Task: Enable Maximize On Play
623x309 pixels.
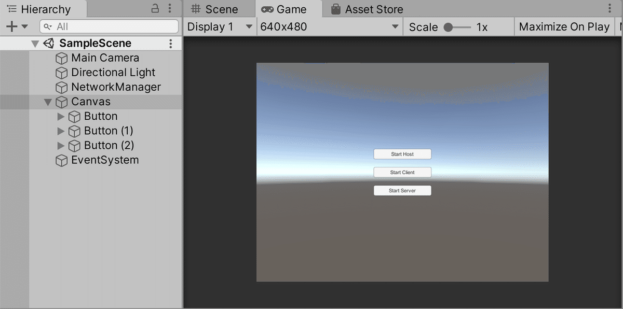Action: click(x=564, y=26)
